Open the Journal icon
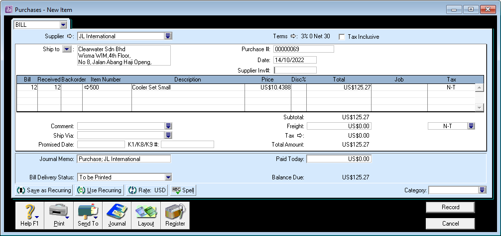The image size is (501, 236). click(x=117, y=215)
